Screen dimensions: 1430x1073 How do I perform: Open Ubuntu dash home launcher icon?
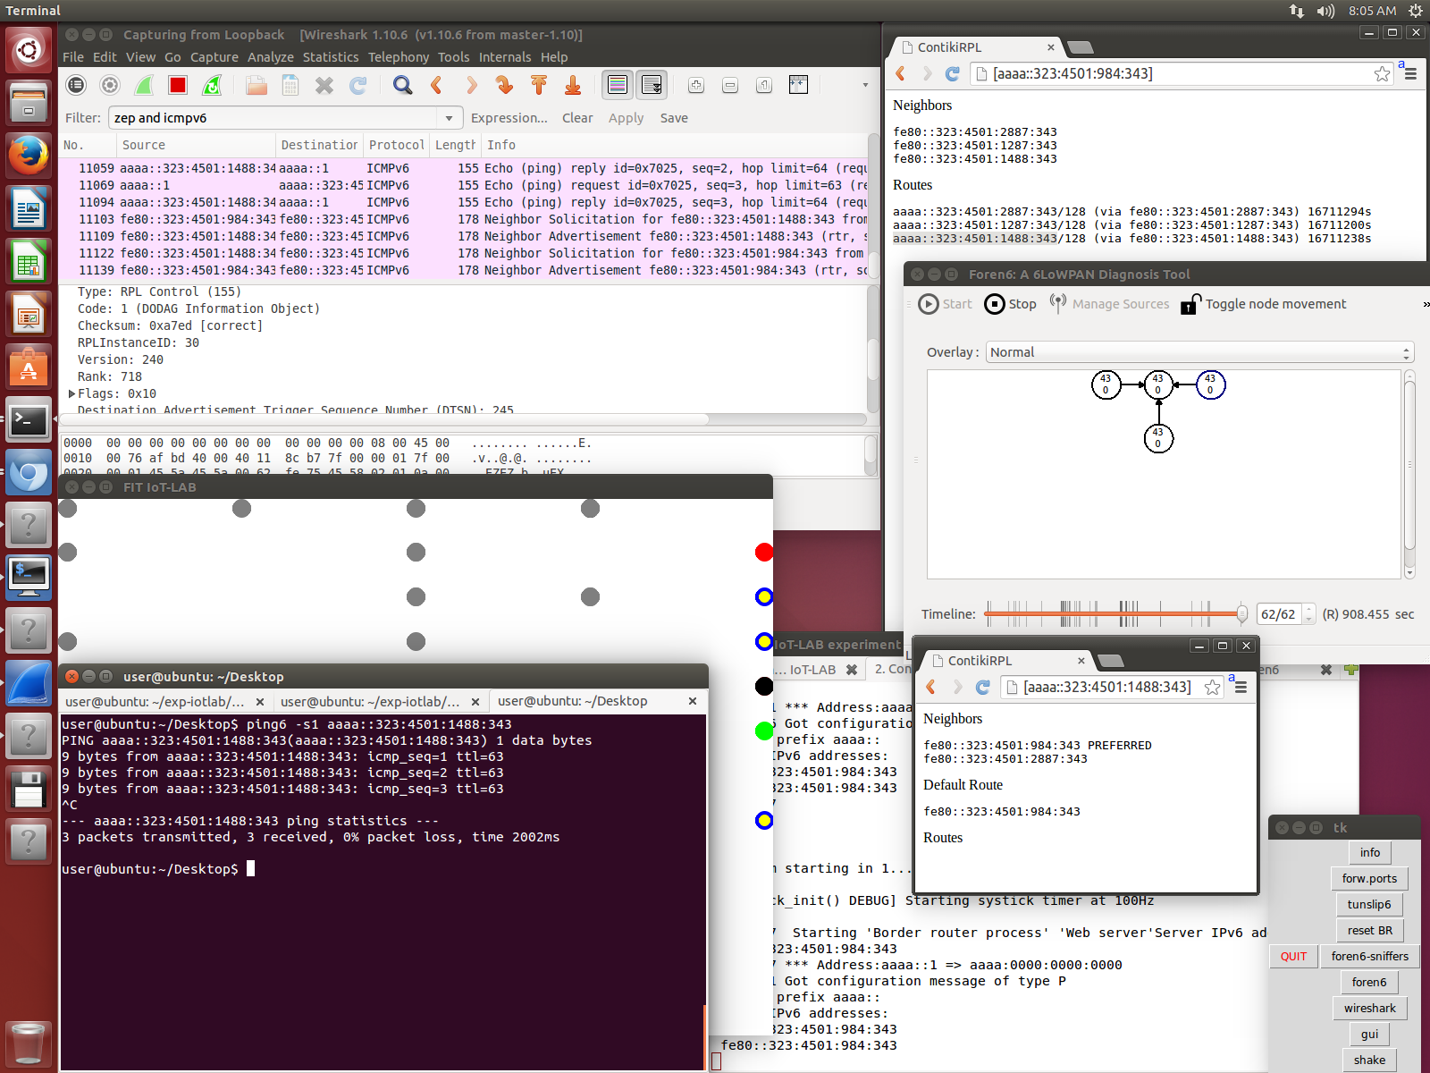[x=29, y=50]
